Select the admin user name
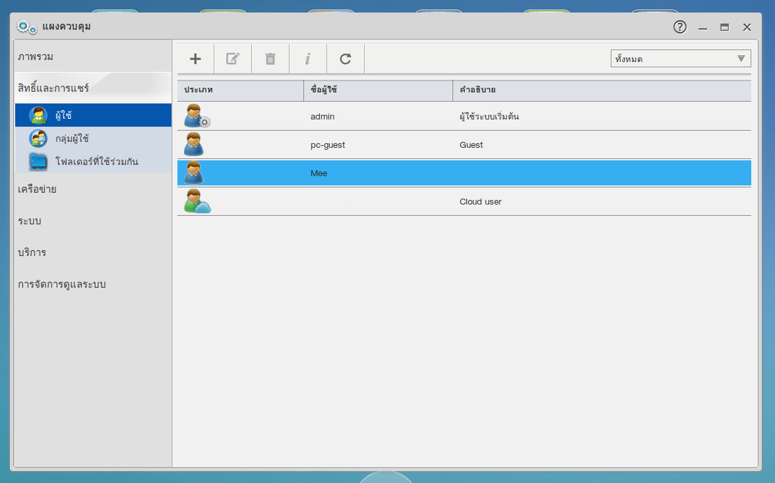Image resolution: width=775 pixels, height=483 pixels. (323, 117)
